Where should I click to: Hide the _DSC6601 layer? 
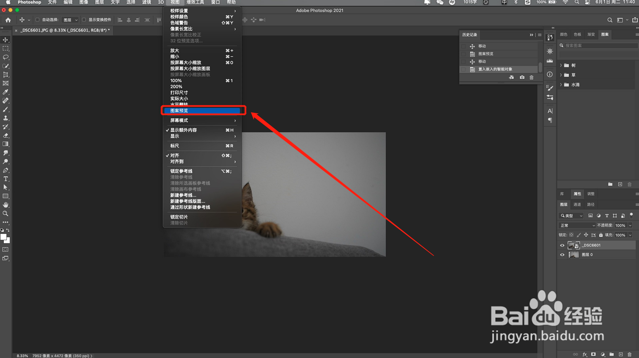(562, 245)
